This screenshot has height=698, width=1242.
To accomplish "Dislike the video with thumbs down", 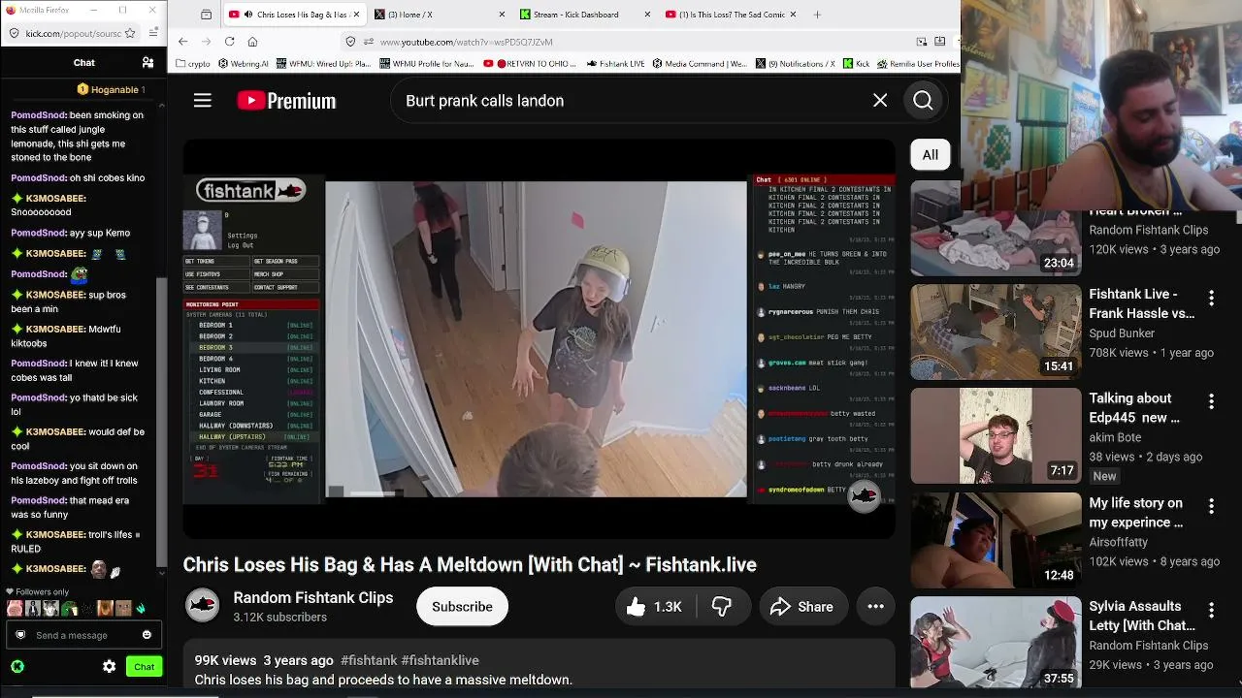I will 722,607.
